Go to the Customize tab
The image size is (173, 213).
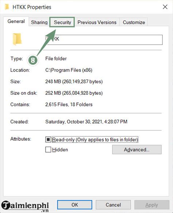pos(134,22)
